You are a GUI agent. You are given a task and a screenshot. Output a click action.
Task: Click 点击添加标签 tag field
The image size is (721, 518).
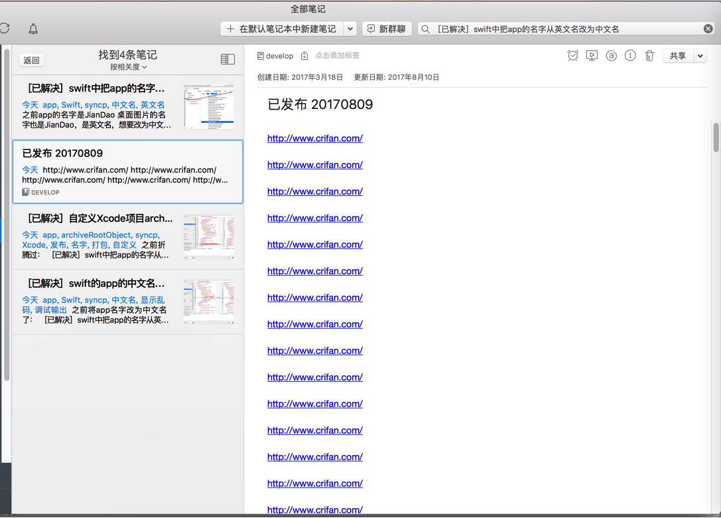coord(337,55)
